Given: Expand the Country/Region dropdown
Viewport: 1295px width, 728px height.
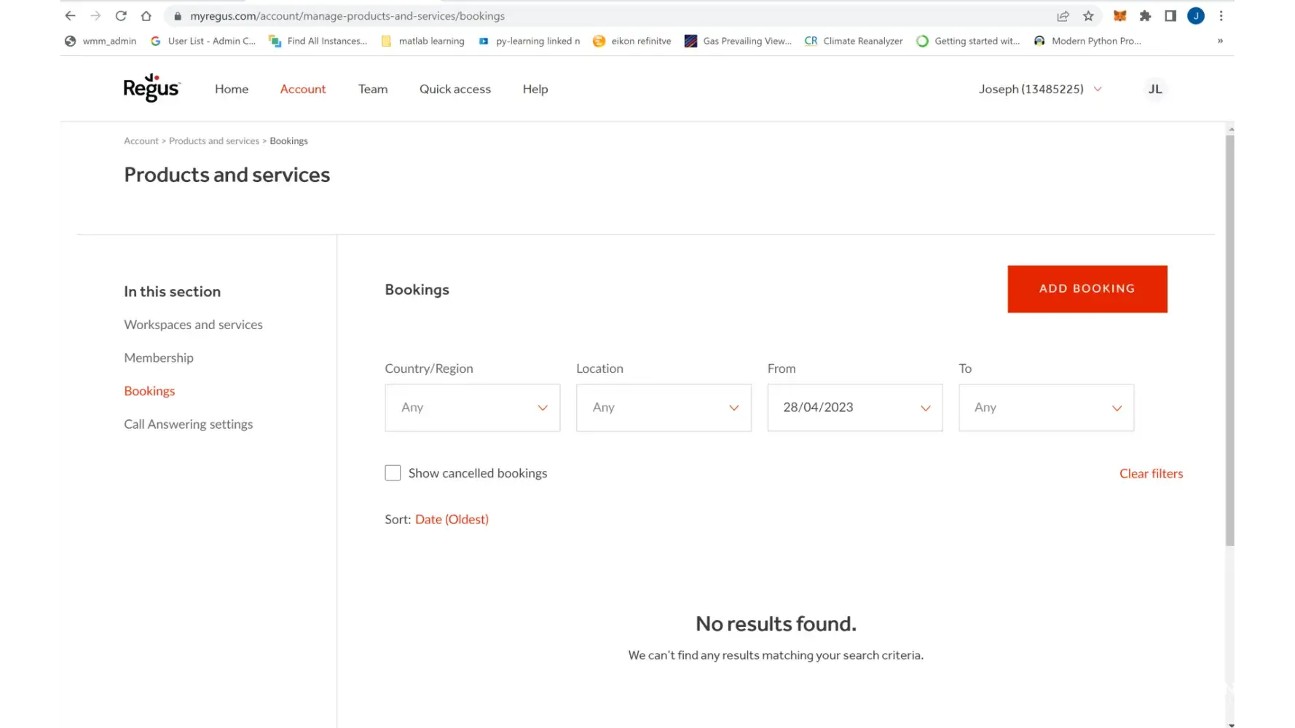Looking at the screenshot, I should point(472,408).
